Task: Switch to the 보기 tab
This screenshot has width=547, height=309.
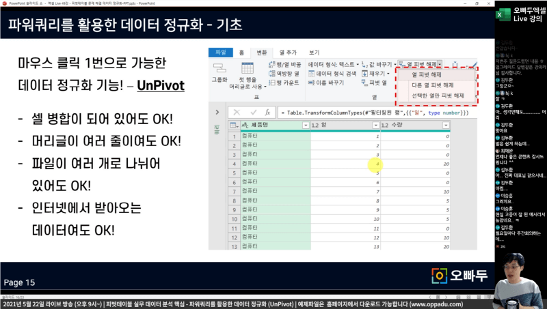Action: pos(314,53)
